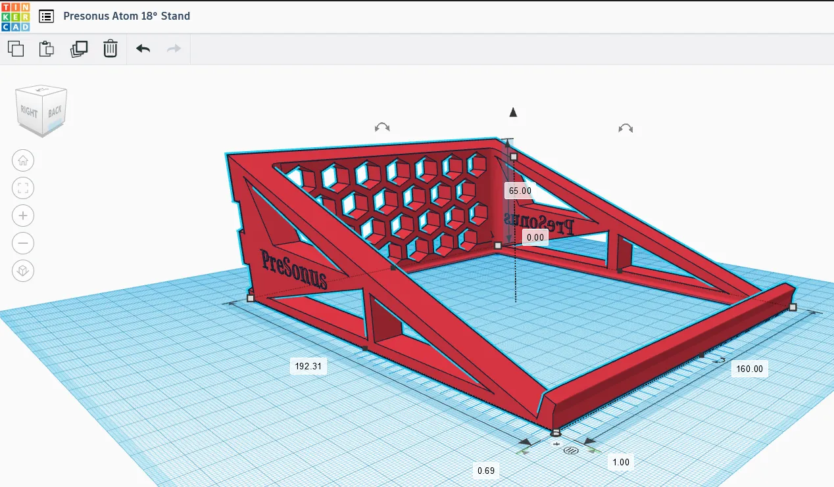834x487 pixels.
Task: Zoom out with the minus button
Action: pos(23,243)
